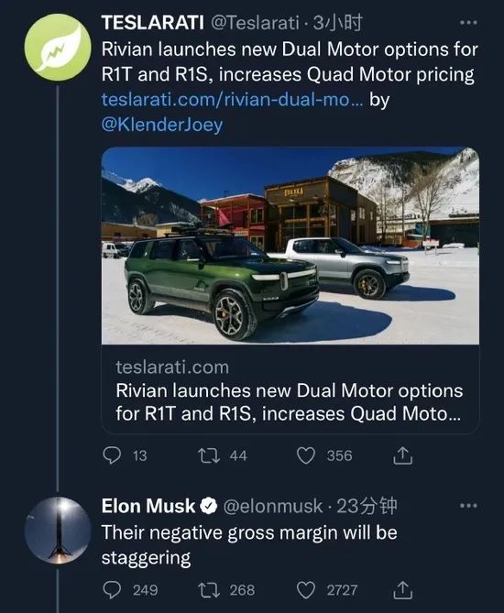Reply to the Teslarati tweet
This screenshot has height=613, width=504.
point(112,455)
